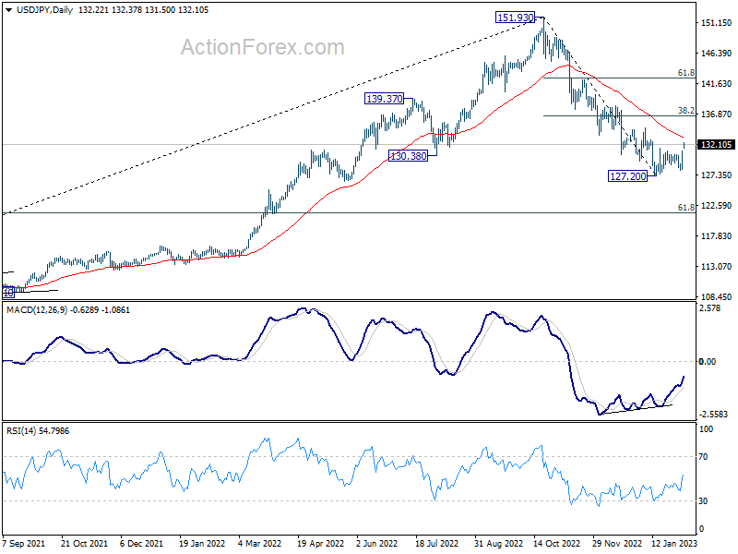This screenshot has width=738, height=554.
Task: Click the RSI 70 level axis label
Action: pos(703,456)
